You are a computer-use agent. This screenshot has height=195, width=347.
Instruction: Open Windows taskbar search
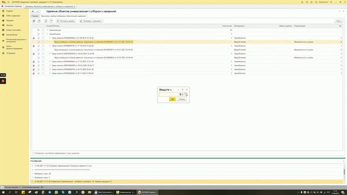10,192
